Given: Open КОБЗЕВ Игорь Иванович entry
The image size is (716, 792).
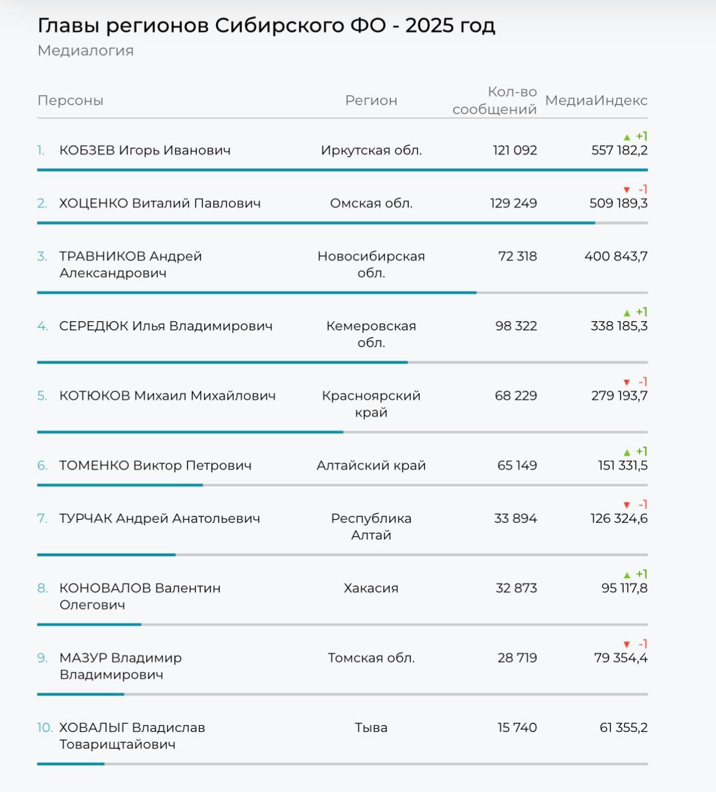Looking at the screenshot, I should click(145, 150).
